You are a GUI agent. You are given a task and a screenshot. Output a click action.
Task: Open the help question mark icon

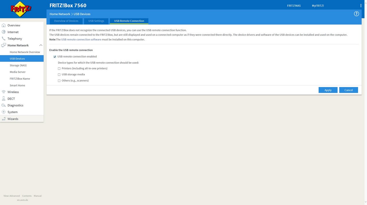click(x=356, y=14)
